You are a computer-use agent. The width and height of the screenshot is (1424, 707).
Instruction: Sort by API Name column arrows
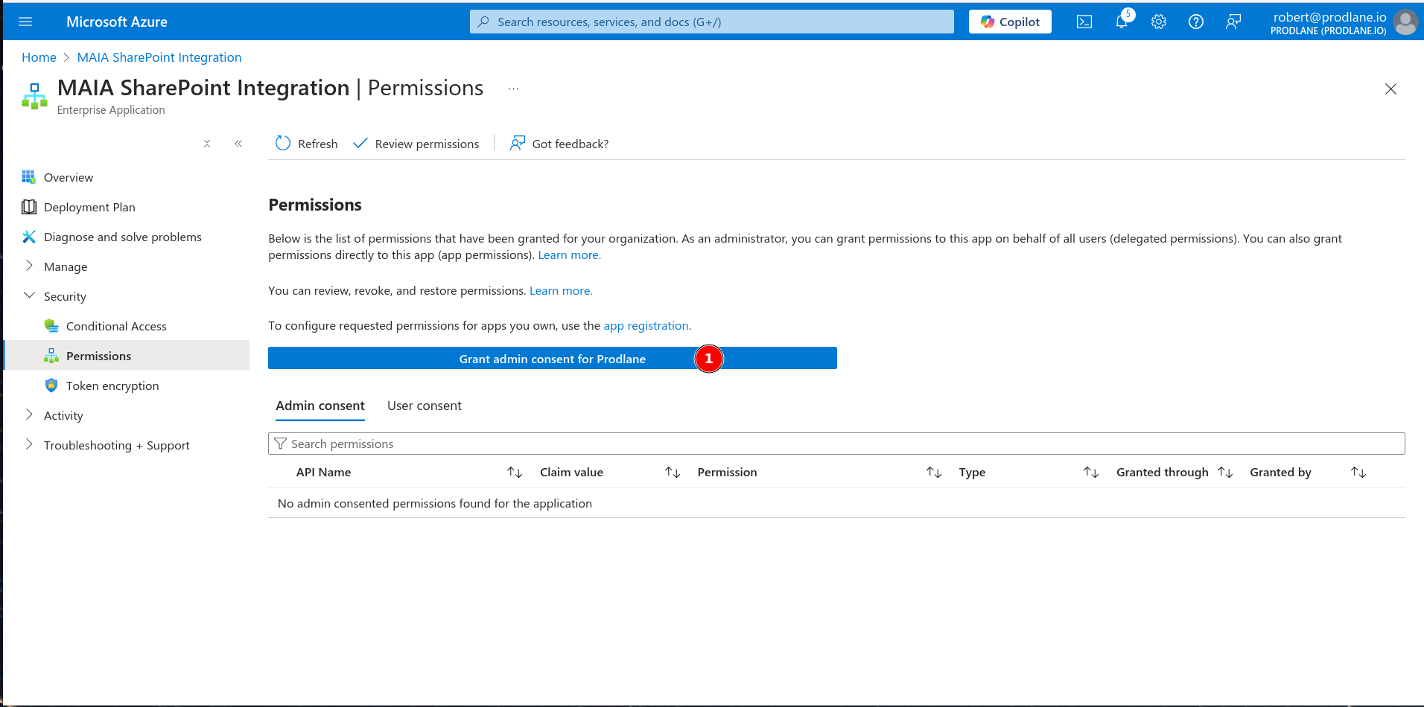(515, 473)
